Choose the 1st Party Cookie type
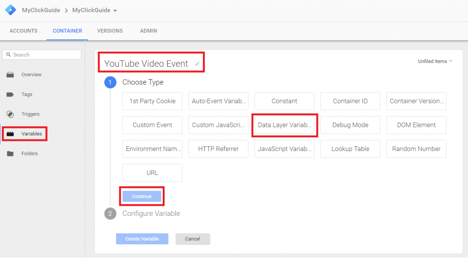The image size is (468, 258). [152, 101]
